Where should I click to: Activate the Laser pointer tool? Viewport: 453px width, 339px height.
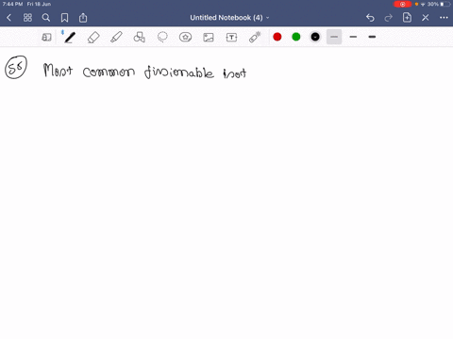tap(255, 37)
